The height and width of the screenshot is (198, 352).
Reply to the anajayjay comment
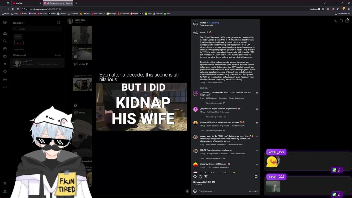click(224, 167)
